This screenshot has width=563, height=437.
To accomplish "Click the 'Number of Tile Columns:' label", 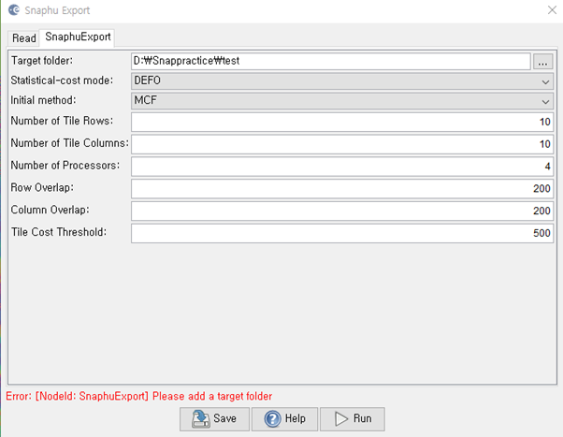I will point(69,143).
